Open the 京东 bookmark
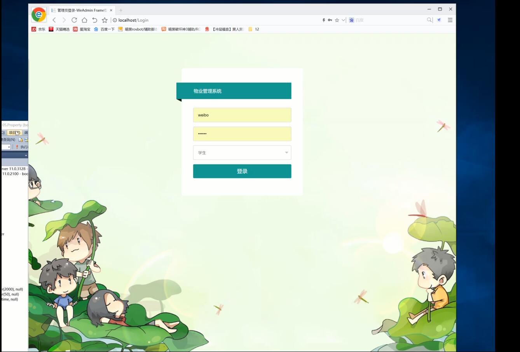Screen dimensions: 520x352 [38, 29]
